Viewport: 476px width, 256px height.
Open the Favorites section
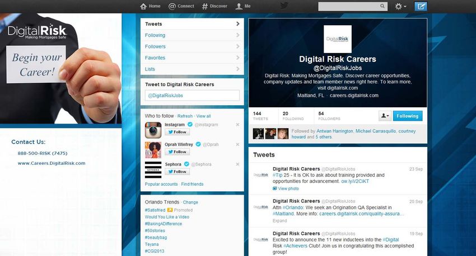click(192, 58)
